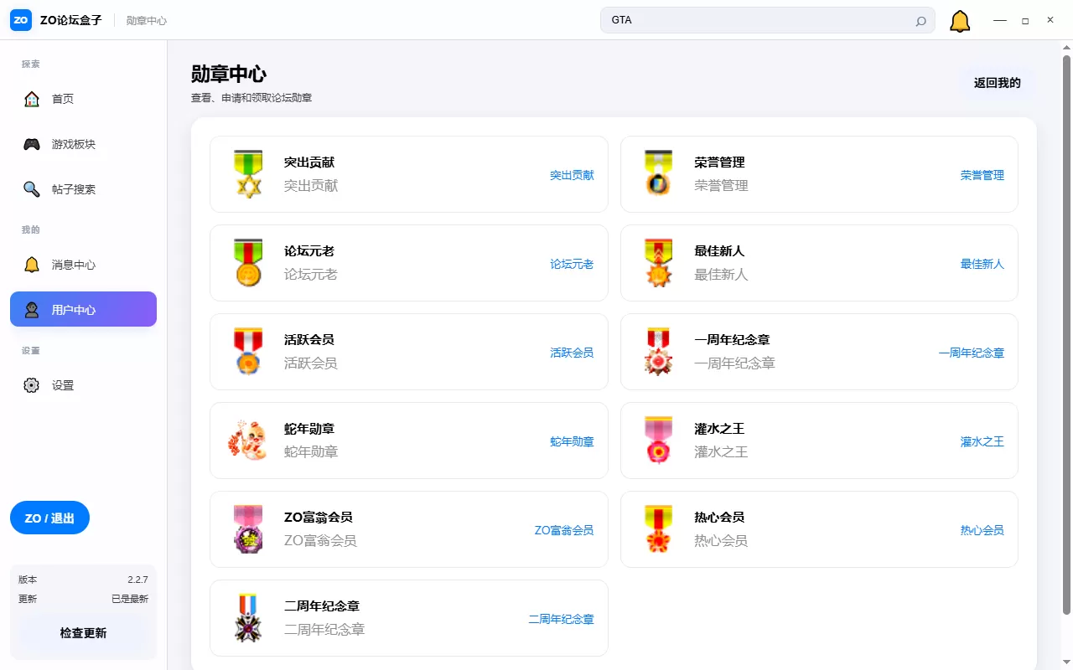Click the 热心会员 medal icon

659,529
